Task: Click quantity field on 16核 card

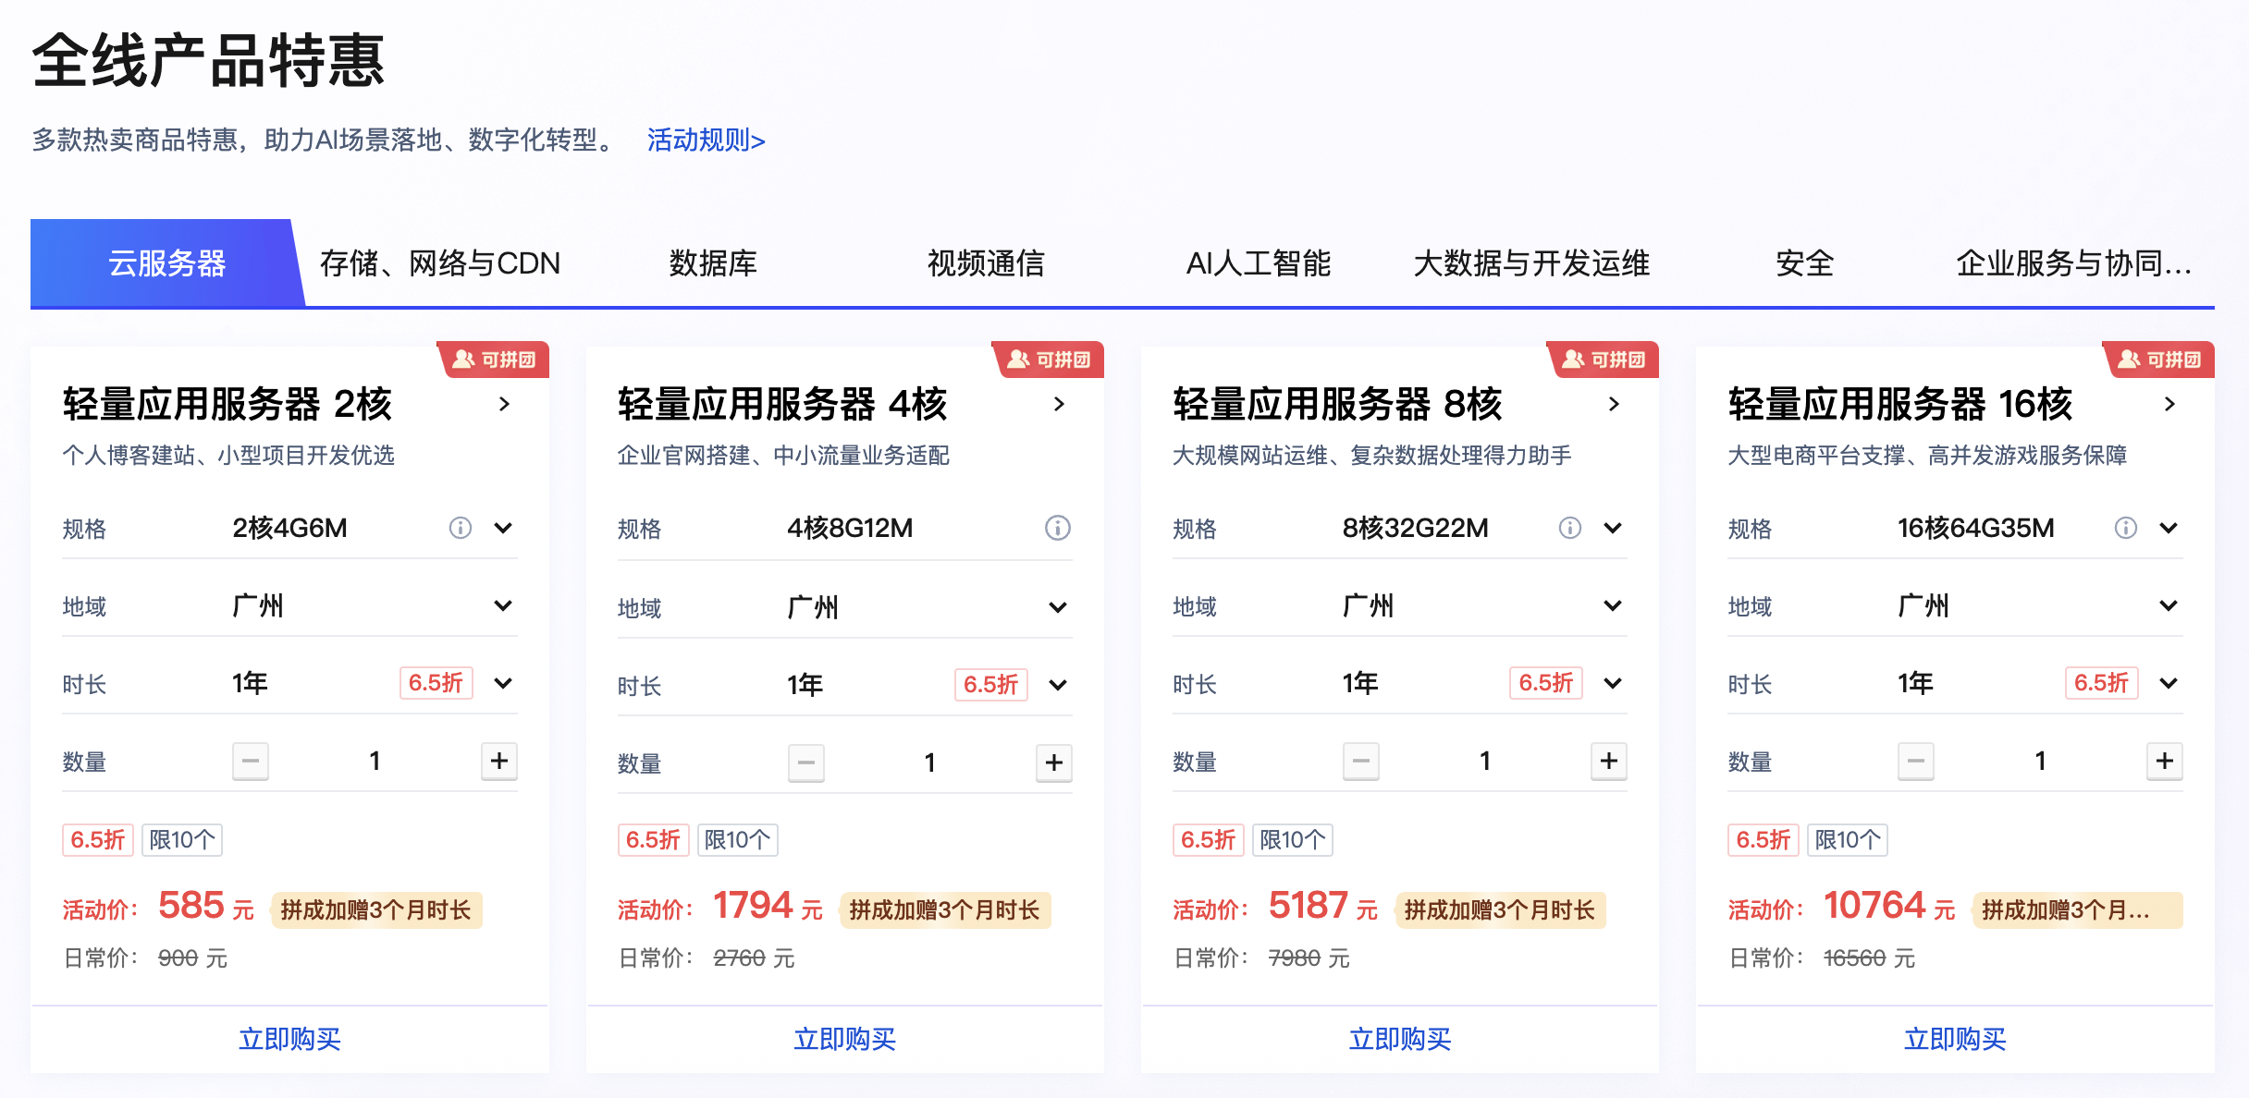Action: point(2040,761)
